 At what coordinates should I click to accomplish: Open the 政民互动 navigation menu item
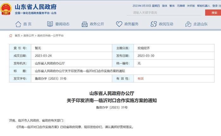point(166,24)
